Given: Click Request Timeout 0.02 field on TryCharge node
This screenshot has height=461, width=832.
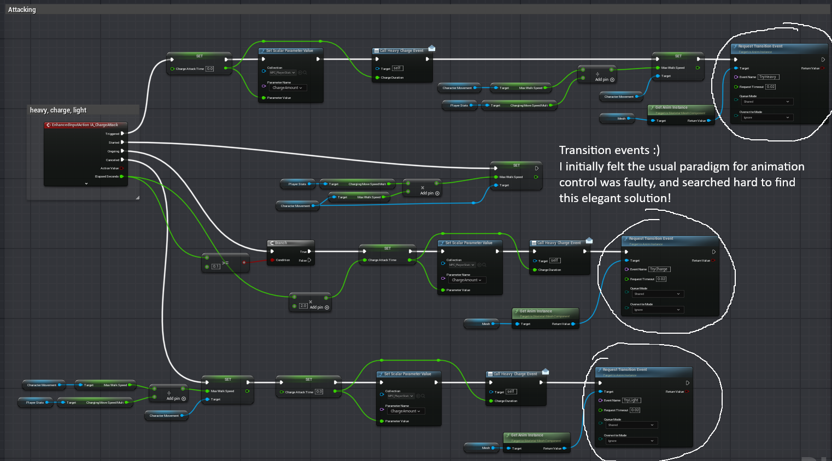Looking at the screenshot, I should click(x=661, y=279).
